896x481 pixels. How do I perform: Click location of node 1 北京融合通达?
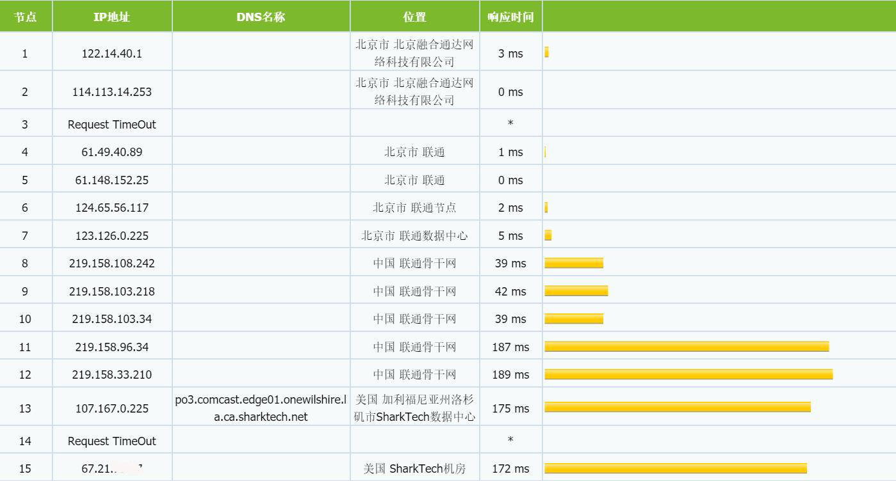[x=414, y=54]
